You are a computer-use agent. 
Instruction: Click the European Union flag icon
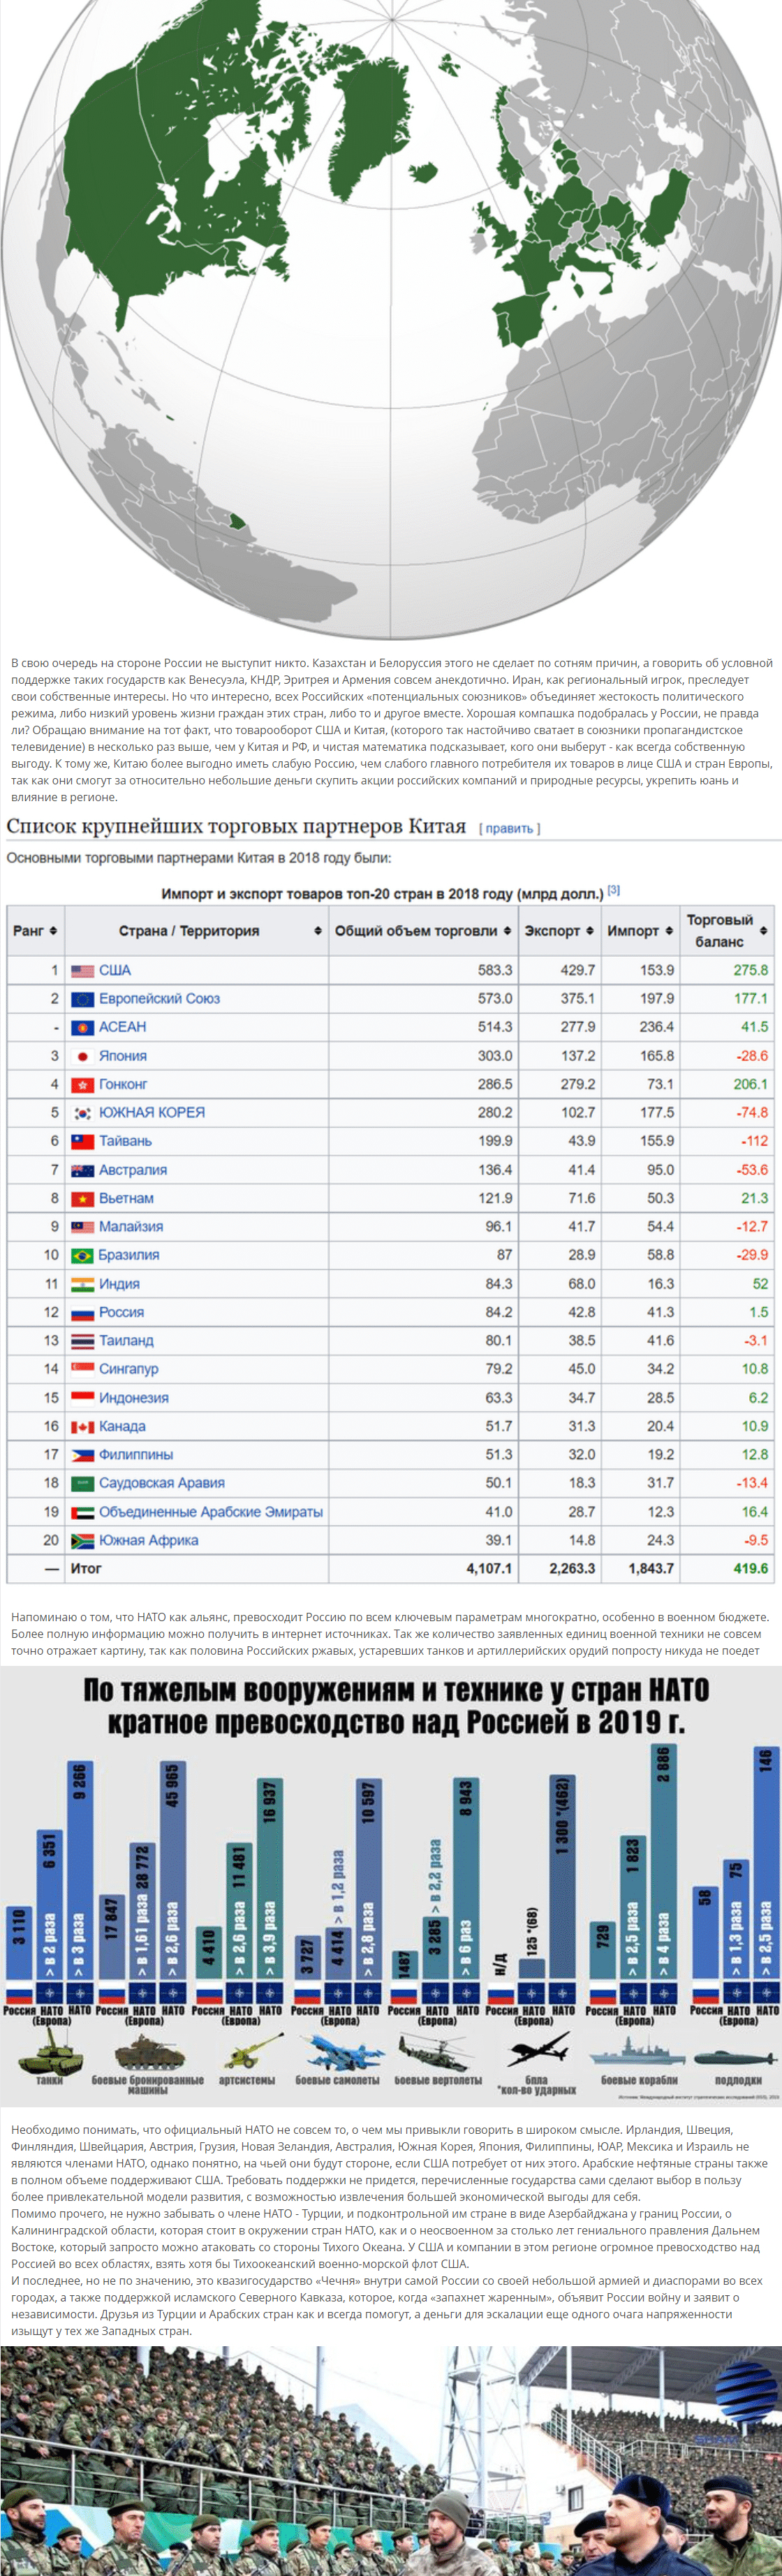pos(82,998)
